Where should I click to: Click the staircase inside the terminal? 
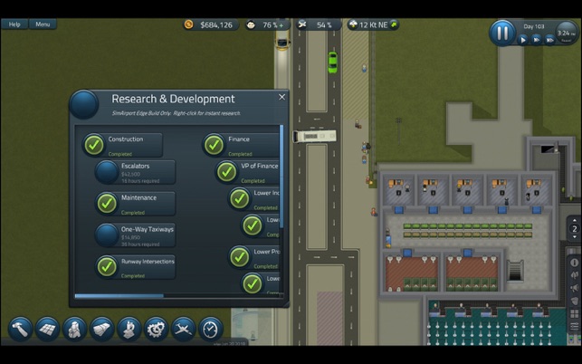pos(516,271)
